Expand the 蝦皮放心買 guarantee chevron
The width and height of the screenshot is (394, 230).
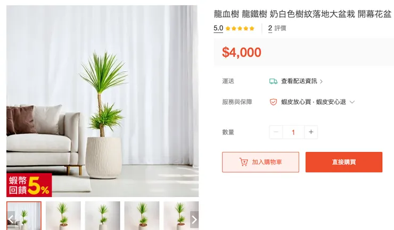[x=352, y=102]
